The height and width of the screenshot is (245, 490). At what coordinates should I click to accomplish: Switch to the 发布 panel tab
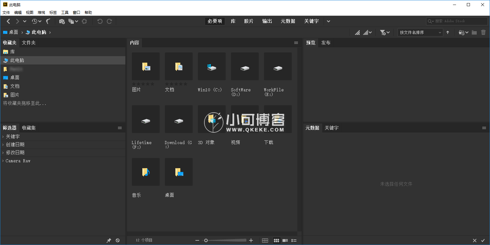tap(326, 43)
